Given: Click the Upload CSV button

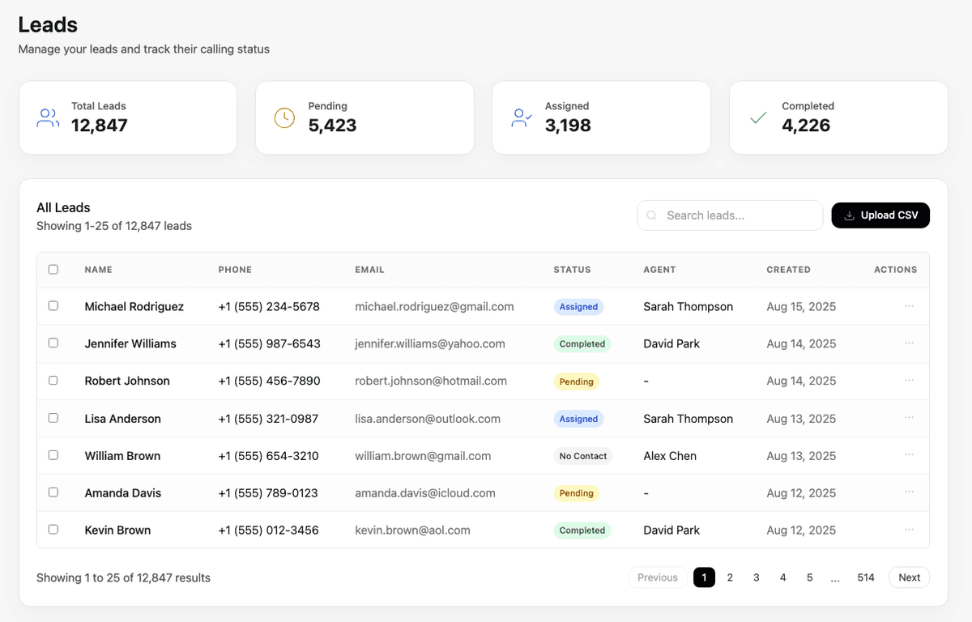Looking at the screenshot, I should point(880,215).
